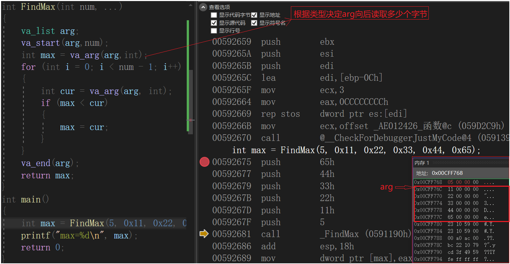Select disassembly line 0059265C lea edi,[ebp-0Ch]

click(297, 78)
